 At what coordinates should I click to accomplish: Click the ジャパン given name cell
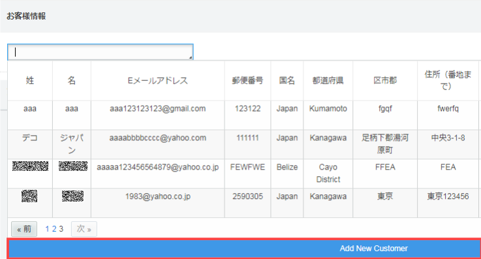coord(72,144)
